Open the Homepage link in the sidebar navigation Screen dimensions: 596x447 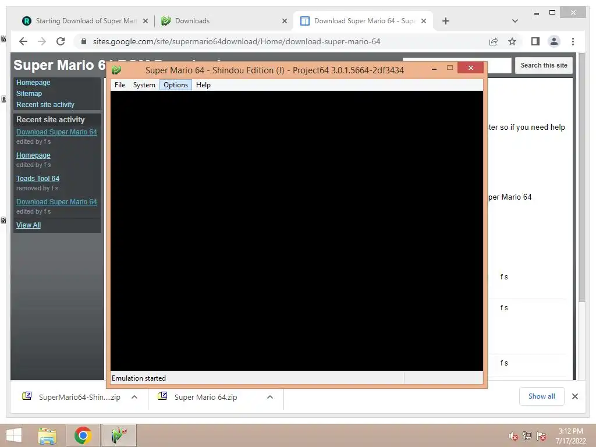click(33, 83)
